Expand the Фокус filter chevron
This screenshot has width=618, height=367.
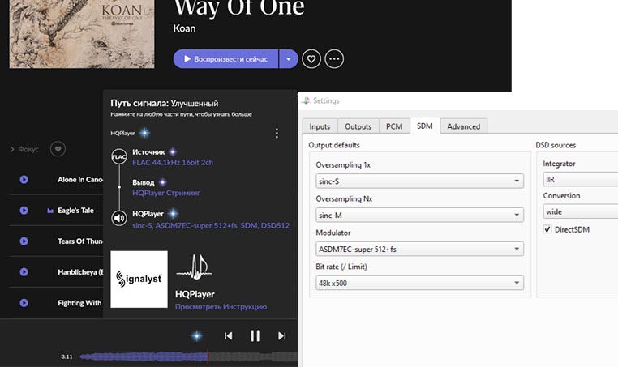(x=12, y=149)
